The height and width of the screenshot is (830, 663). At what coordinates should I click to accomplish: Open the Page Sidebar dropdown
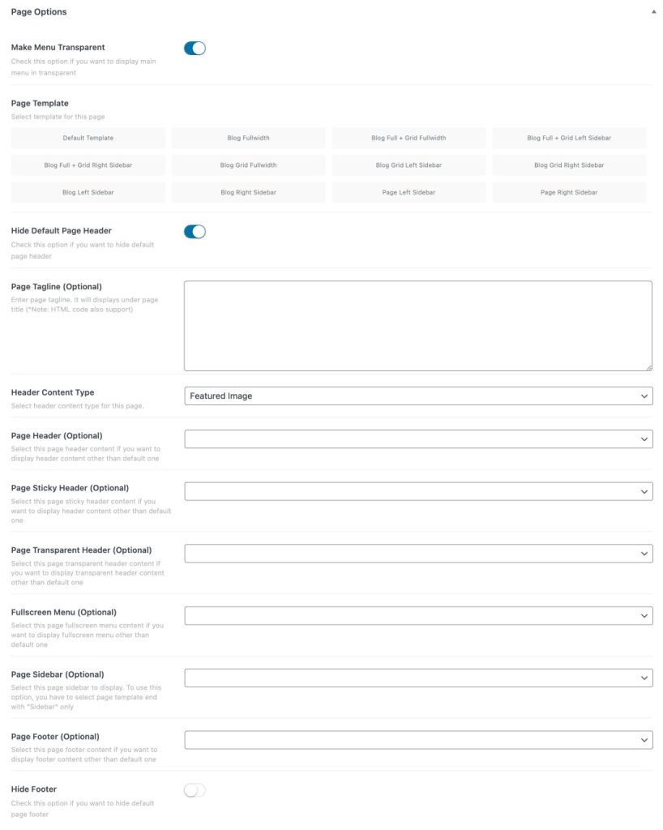[418, 677]
